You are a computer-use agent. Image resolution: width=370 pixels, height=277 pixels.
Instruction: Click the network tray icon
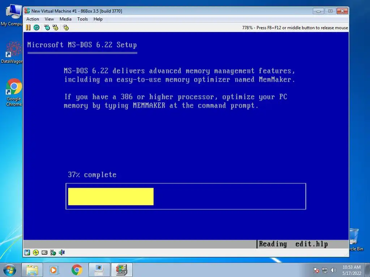[x=325, y=270]
